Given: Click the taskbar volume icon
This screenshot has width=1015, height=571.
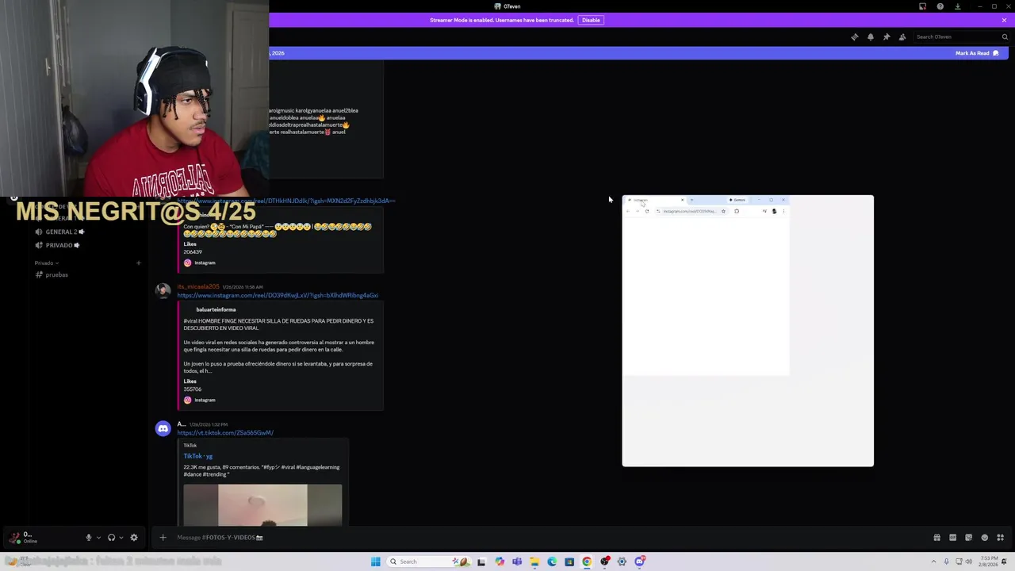Looking at the screenshot, I should coord(968,561).
